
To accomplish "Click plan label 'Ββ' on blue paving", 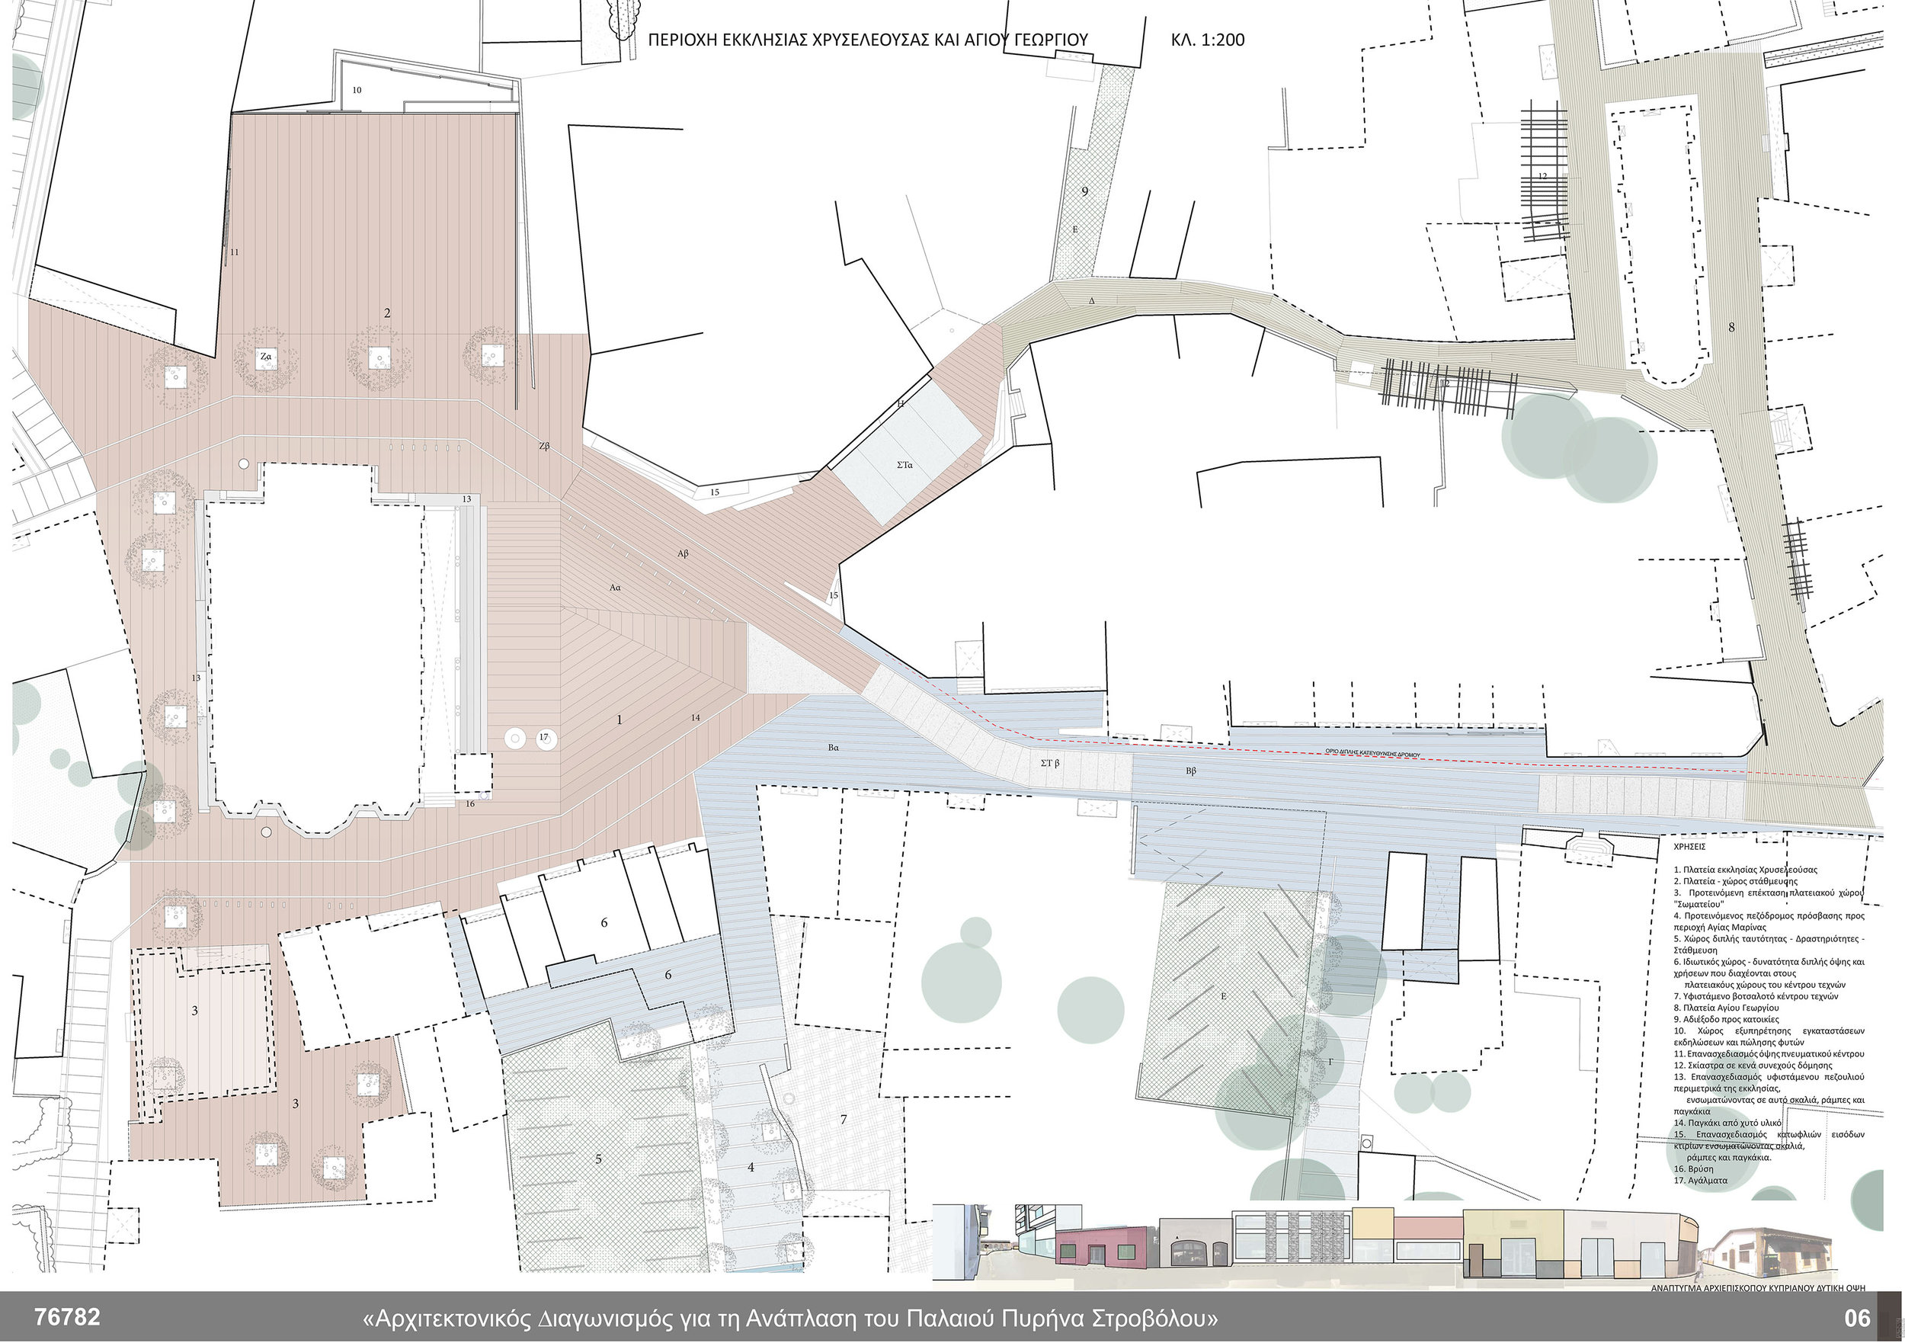I will pos(1190,772).
